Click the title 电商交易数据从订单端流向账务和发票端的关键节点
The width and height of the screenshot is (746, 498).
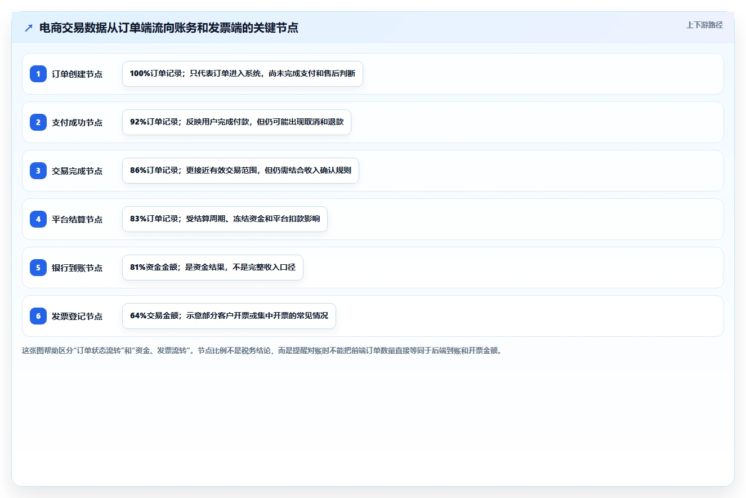(169, 28)
